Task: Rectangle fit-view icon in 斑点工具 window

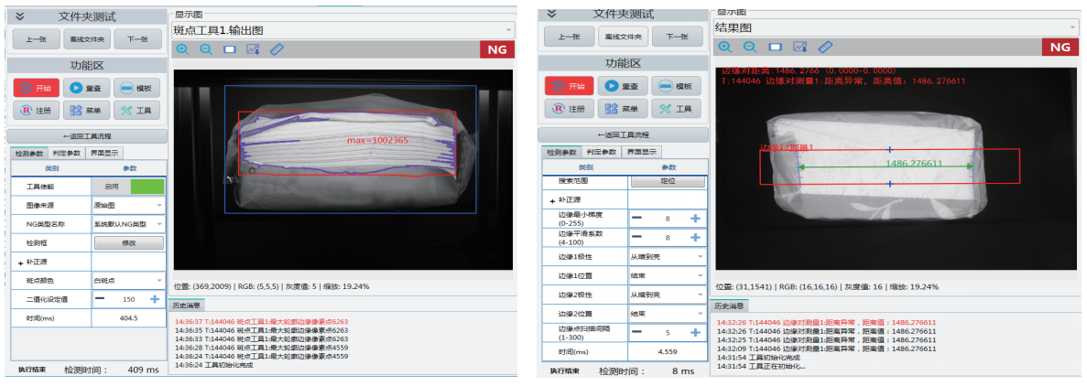Action: tap(230, 50)
